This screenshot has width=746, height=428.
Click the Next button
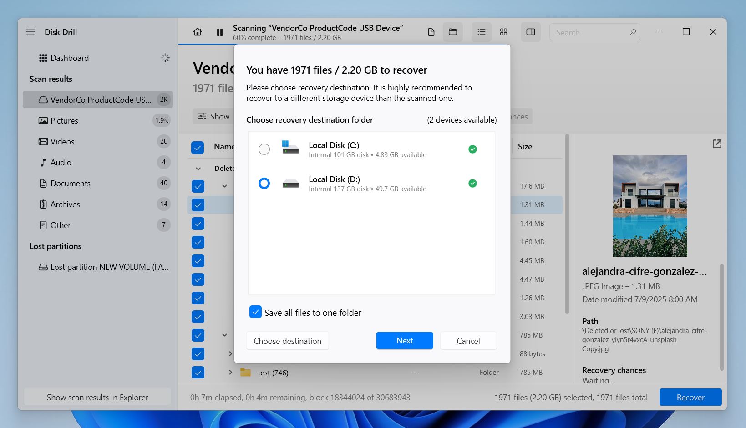pyautogui.click(x=405, y=341)
